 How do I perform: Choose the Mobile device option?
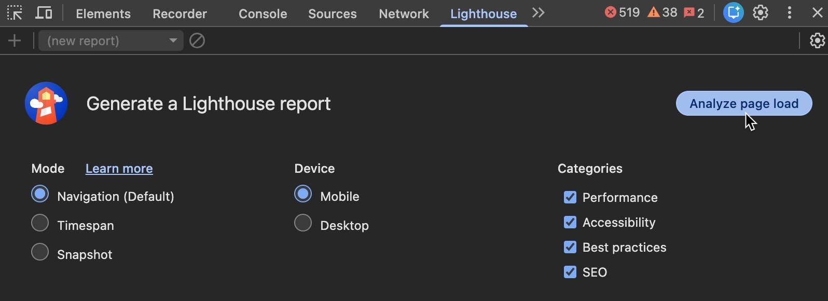pos(303,194)
